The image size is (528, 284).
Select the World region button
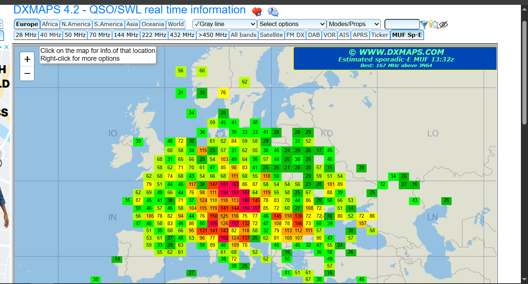click(x=176, y=24)
